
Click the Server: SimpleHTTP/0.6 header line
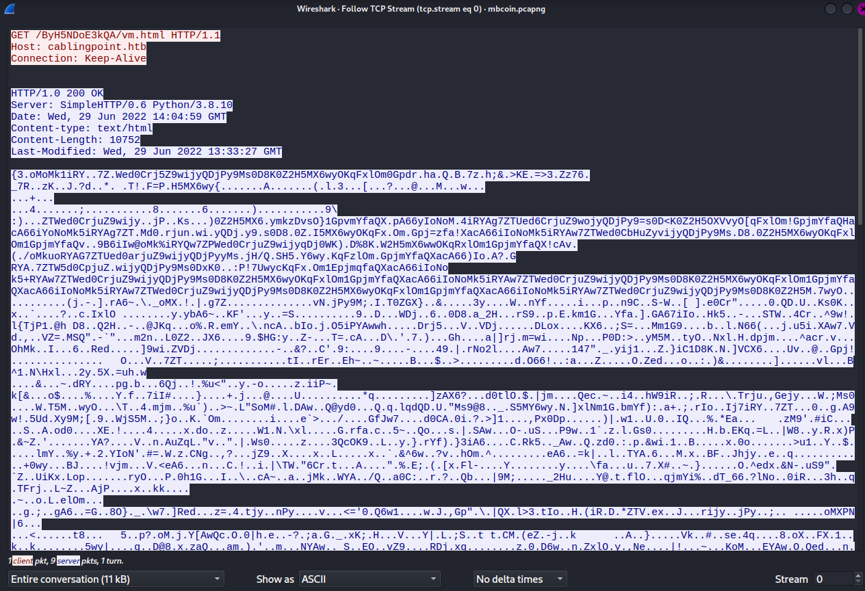coord(122,105)
